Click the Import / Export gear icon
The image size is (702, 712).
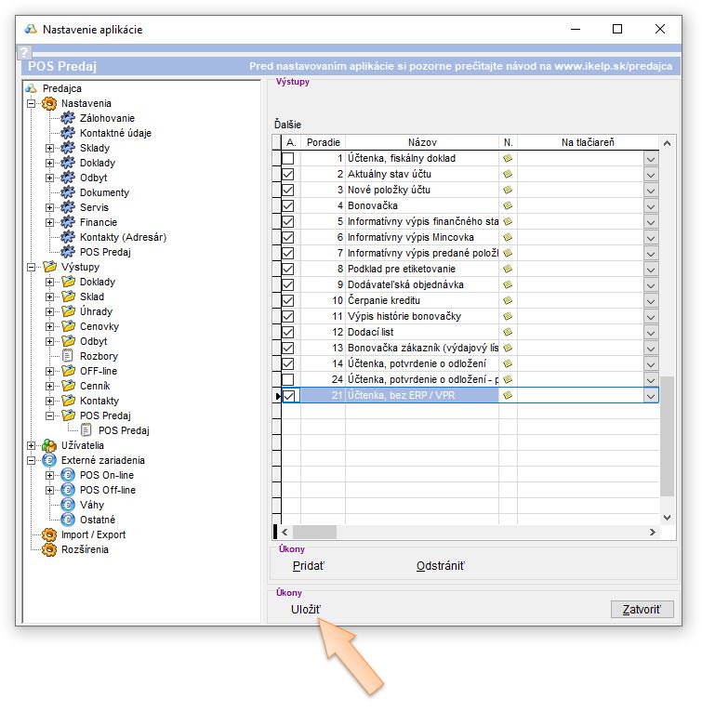tap(49, 534)
